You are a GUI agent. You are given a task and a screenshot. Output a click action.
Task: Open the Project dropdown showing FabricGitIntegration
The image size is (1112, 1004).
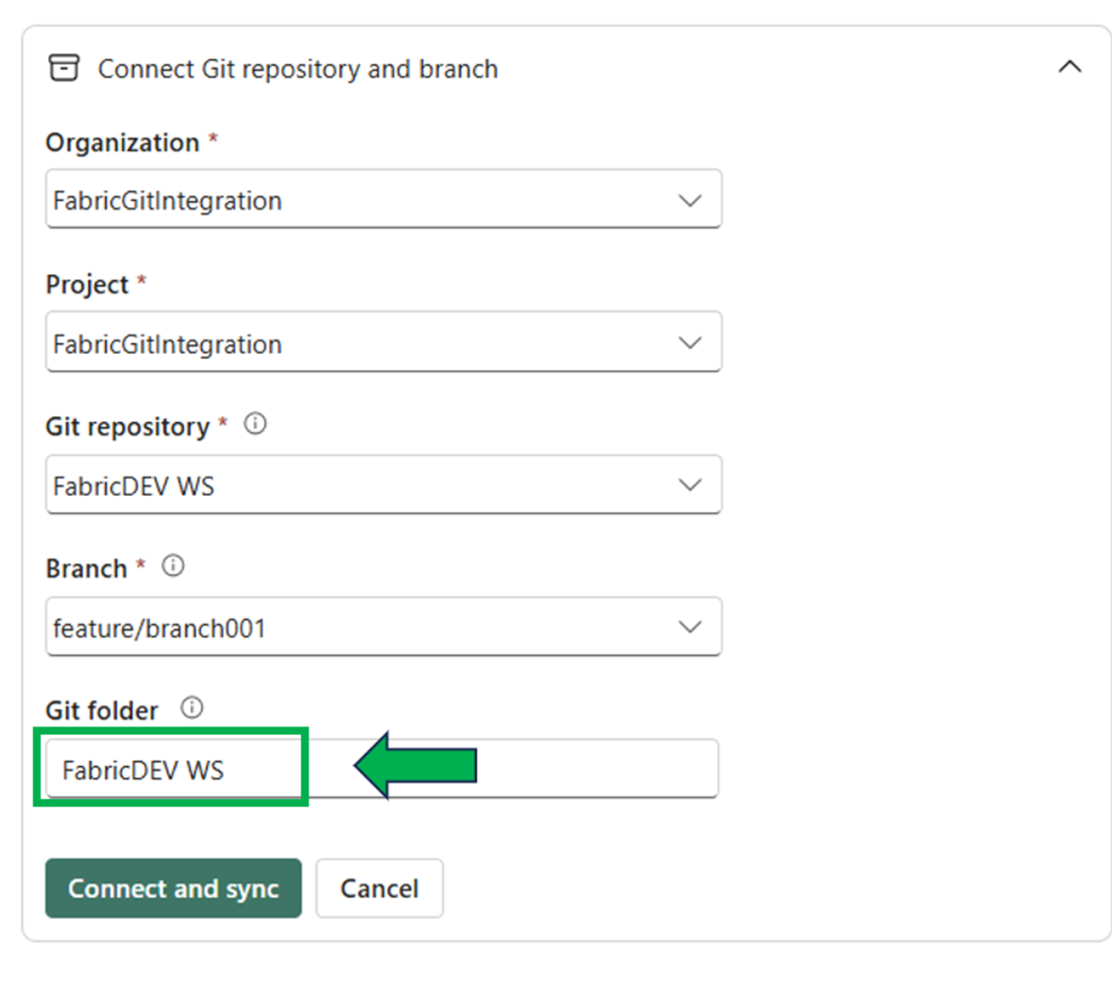click(x=384, y=342)
